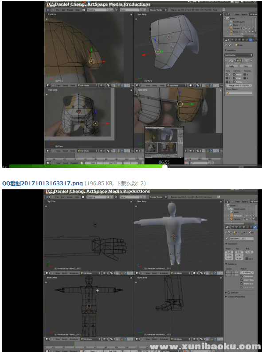Click Top Ortho editor type icon, top screenshot
Viewport: 262px width, 352px height.
point(48,85)
